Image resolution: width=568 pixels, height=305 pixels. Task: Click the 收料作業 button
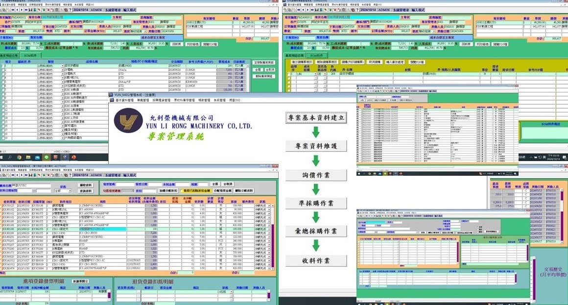[x=316, y=260]
